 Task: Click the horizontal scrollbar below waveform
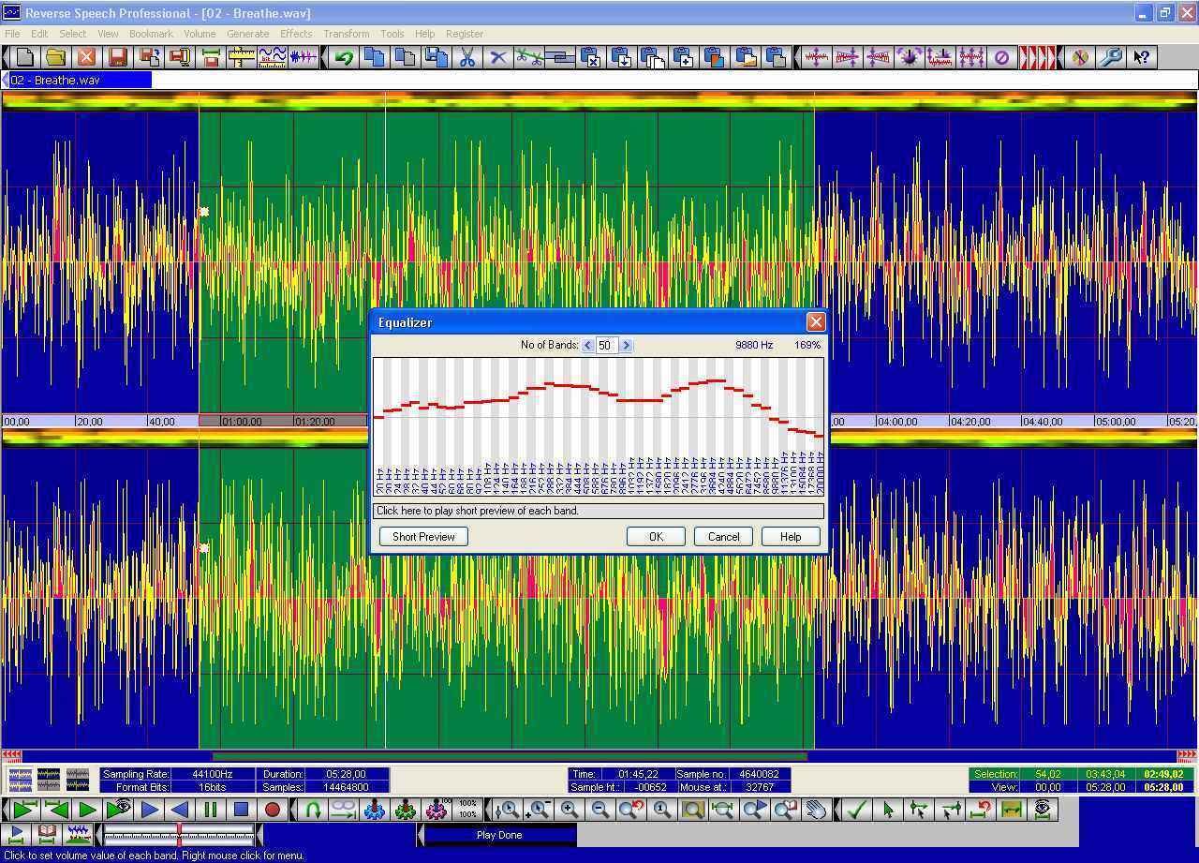pos(599,755)
